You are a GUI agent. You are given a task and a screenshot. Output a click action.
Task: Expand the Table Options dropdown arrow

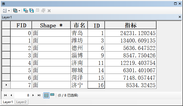(9, 11)
